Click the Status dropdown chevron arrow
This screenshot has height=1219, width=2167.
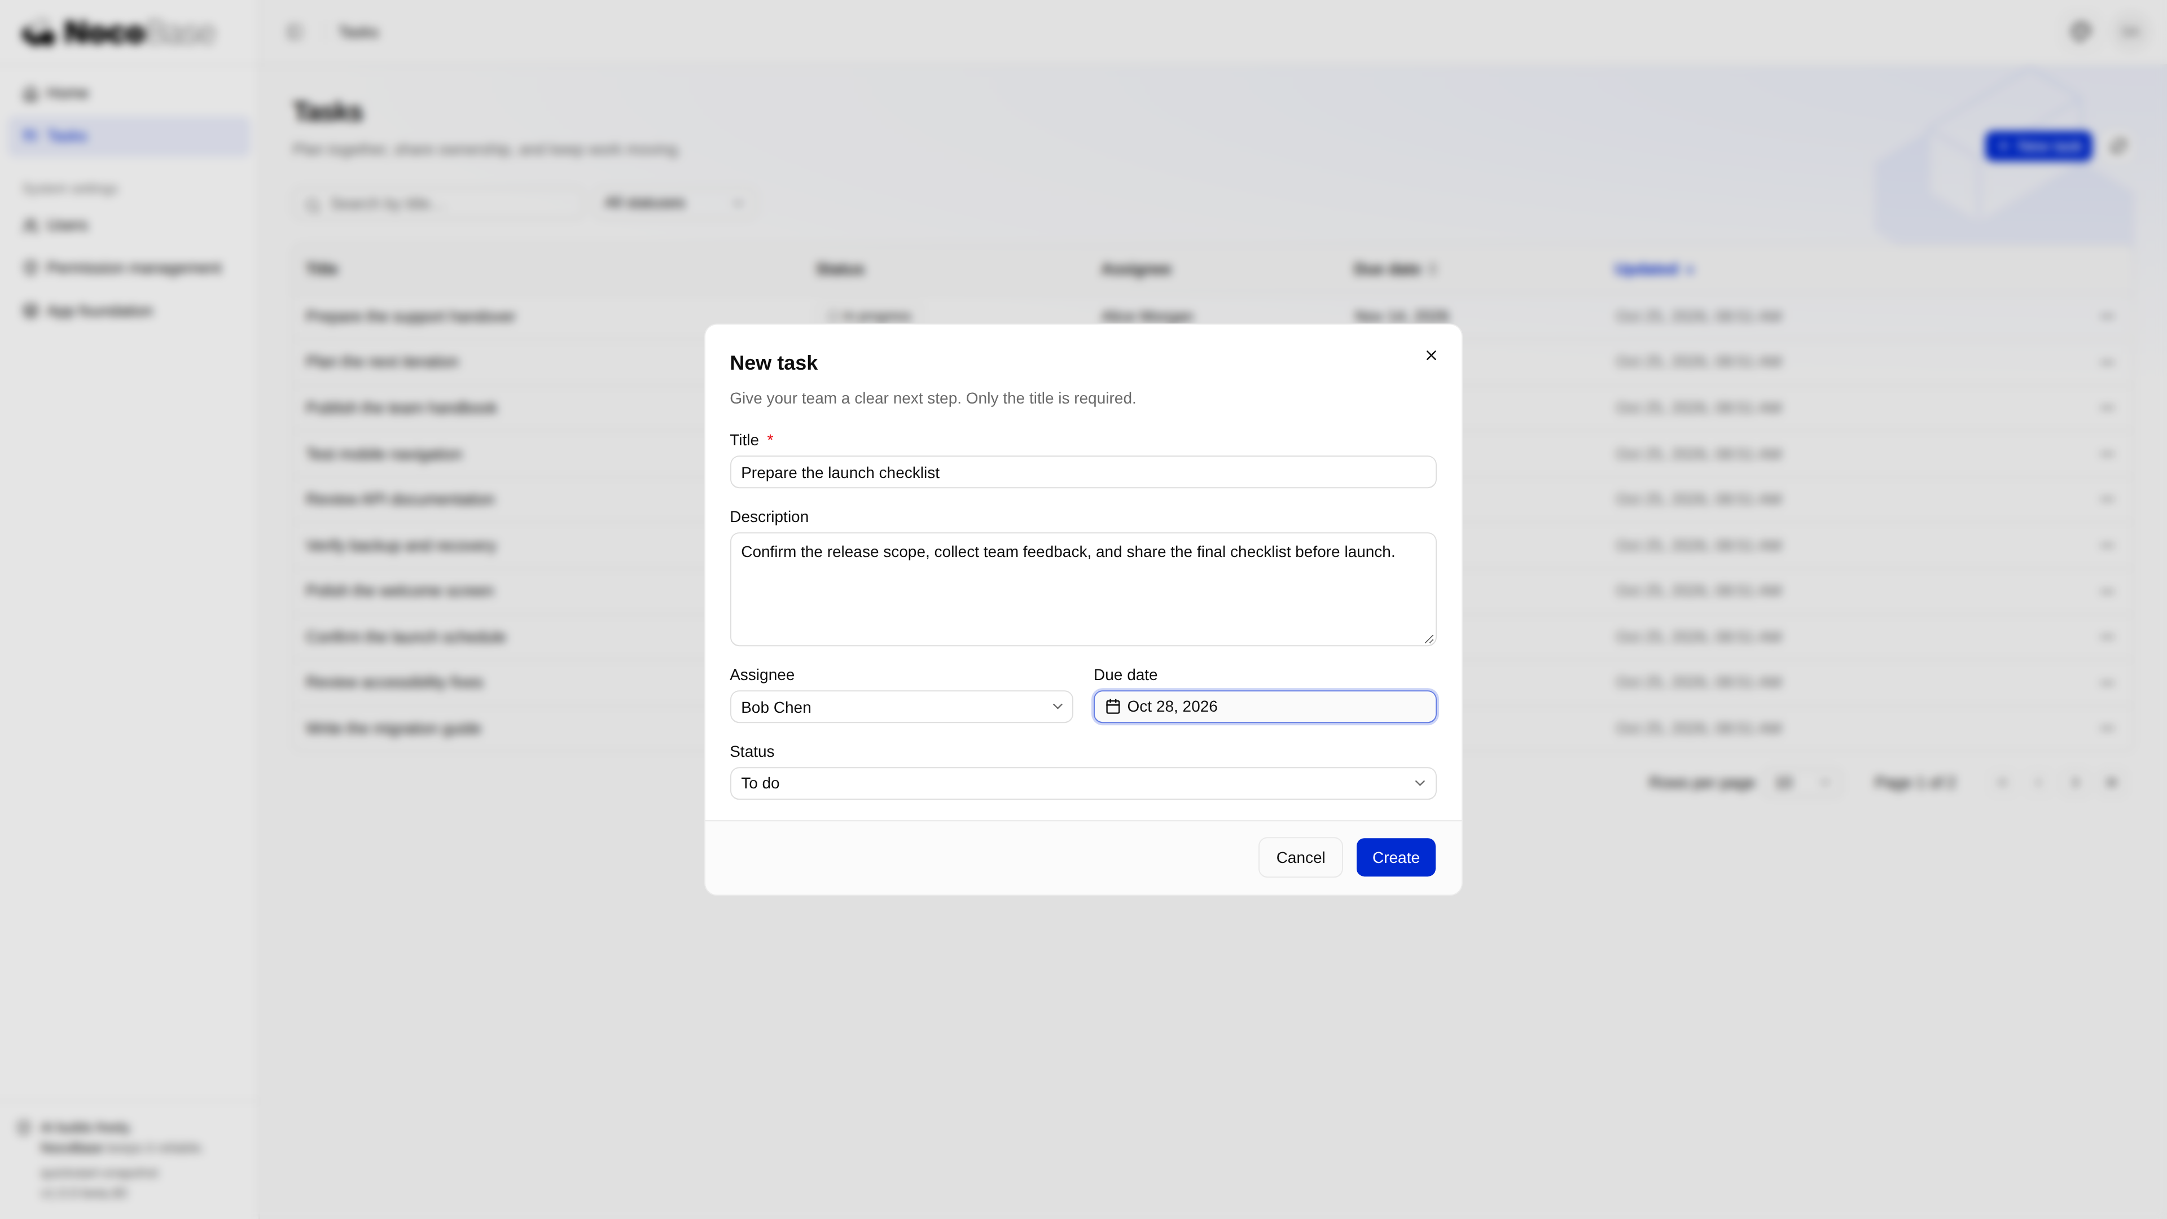click(1420, 783)
